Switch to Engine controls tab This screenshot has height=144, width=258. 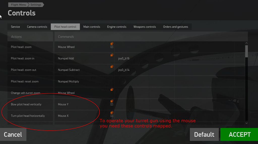click(x=117, y=27)
